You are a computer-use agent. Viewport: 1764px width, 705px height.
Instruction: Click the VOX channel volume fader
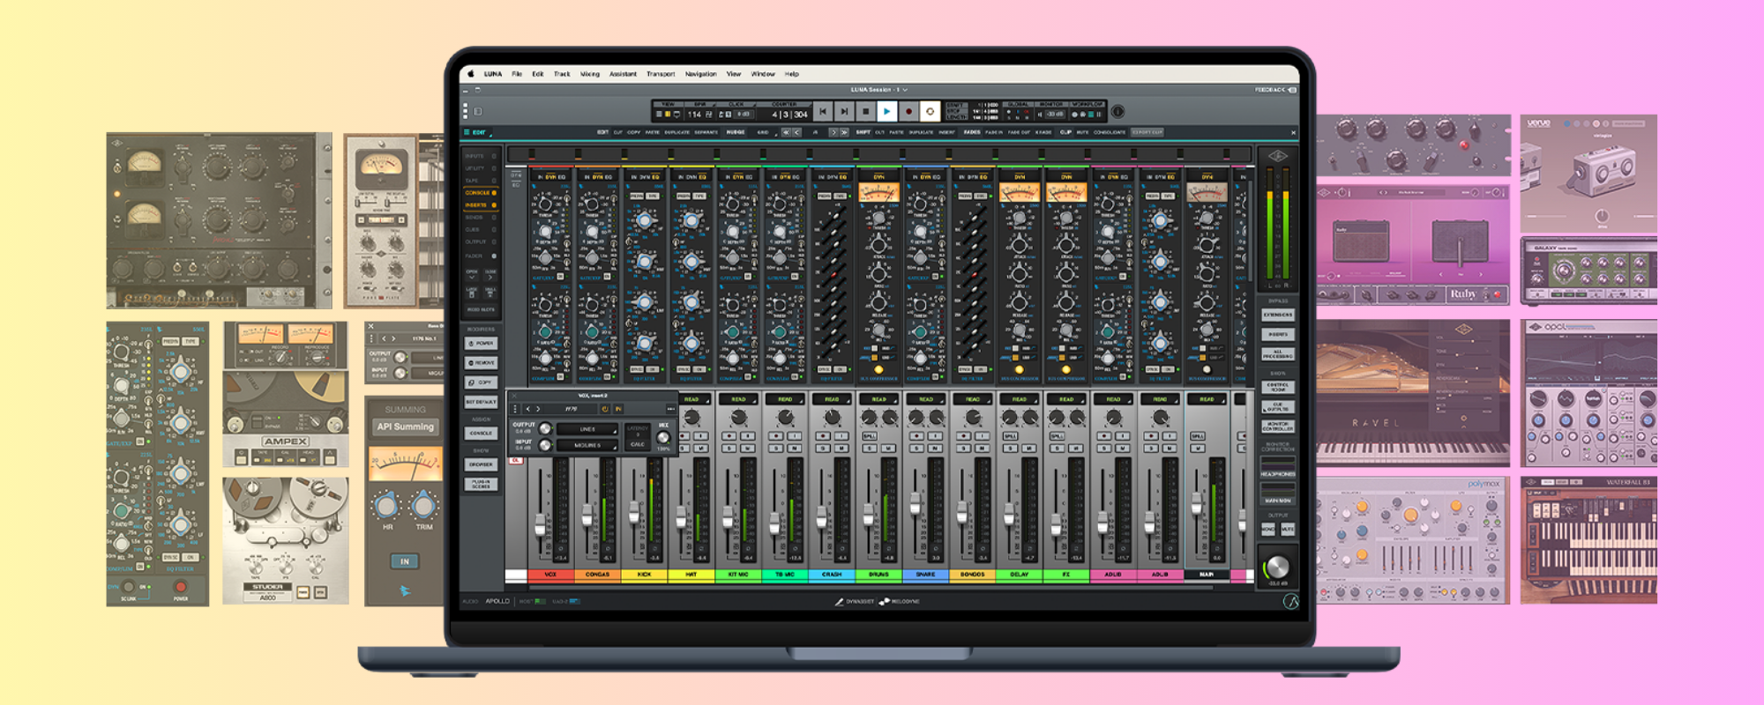pos(540,525)
